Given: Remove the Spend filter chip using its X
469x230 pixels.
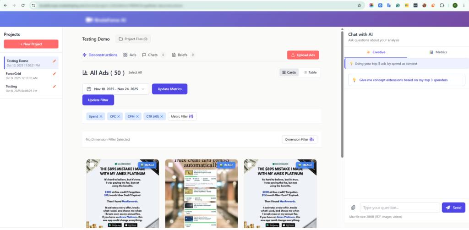Looking at the screenshot, I should [x=101, y=116].
